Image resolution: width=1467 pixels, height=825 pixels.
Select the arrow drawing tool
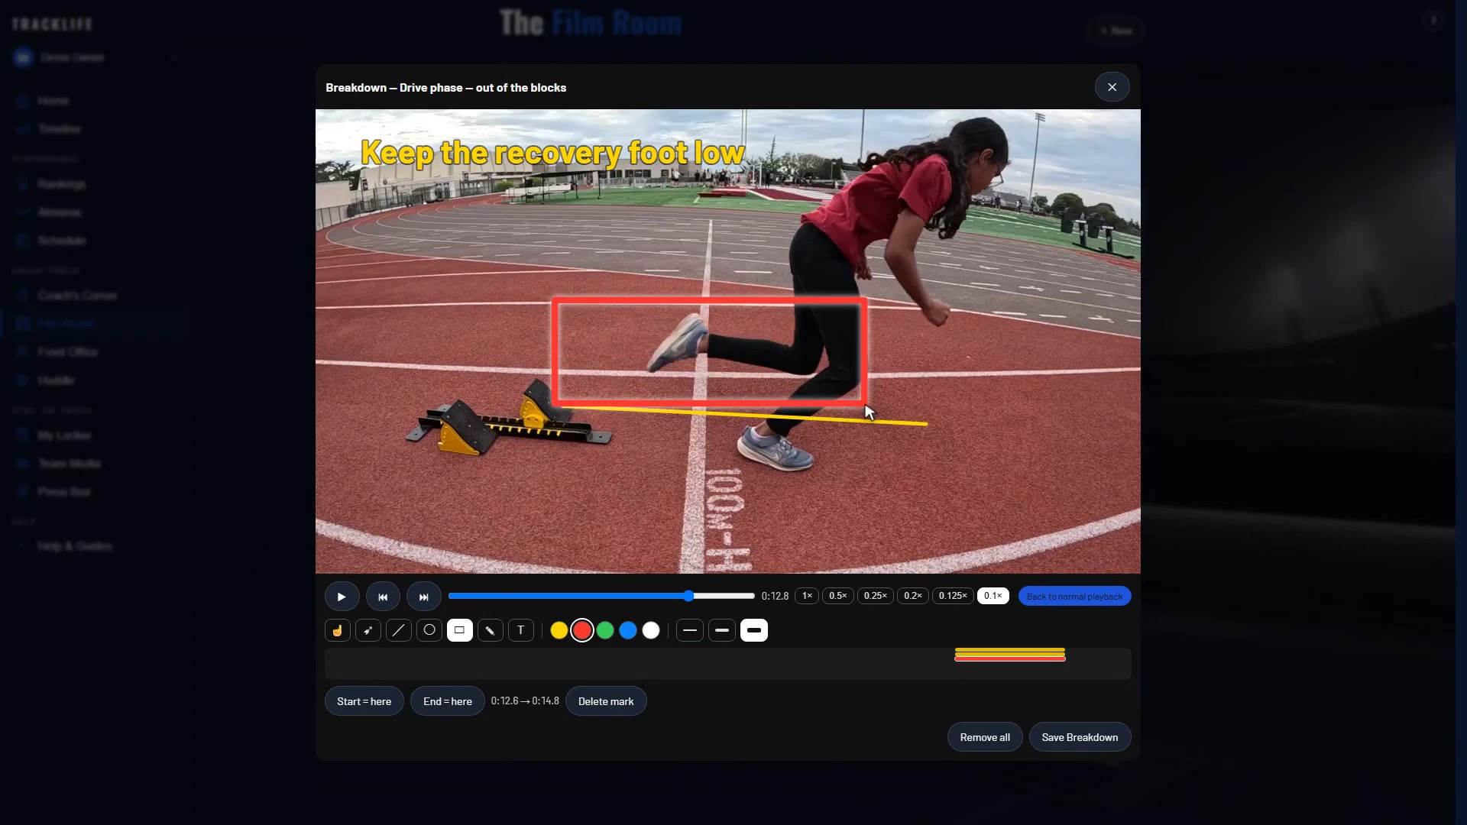pyautogui.click(x=368, y=630)
